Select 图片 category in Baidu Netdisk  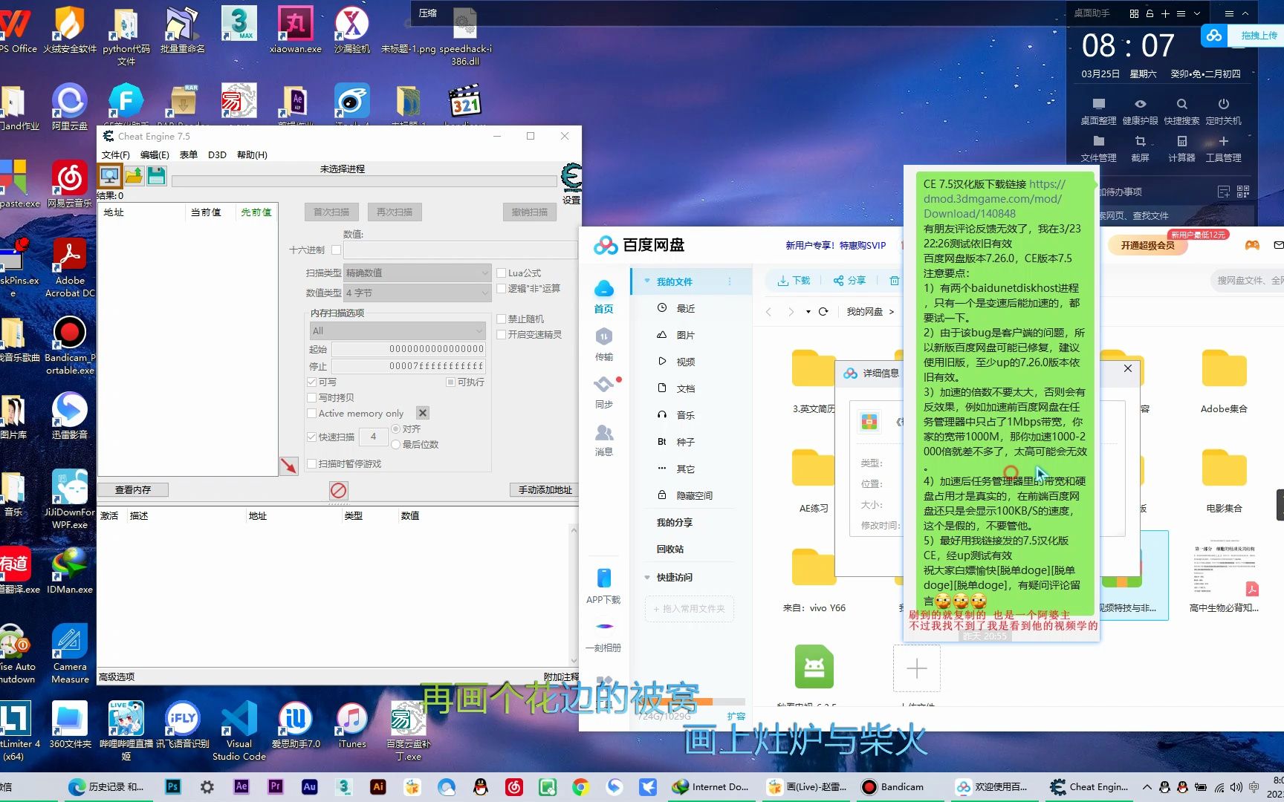pyautogui.click(x=684, y=336)
